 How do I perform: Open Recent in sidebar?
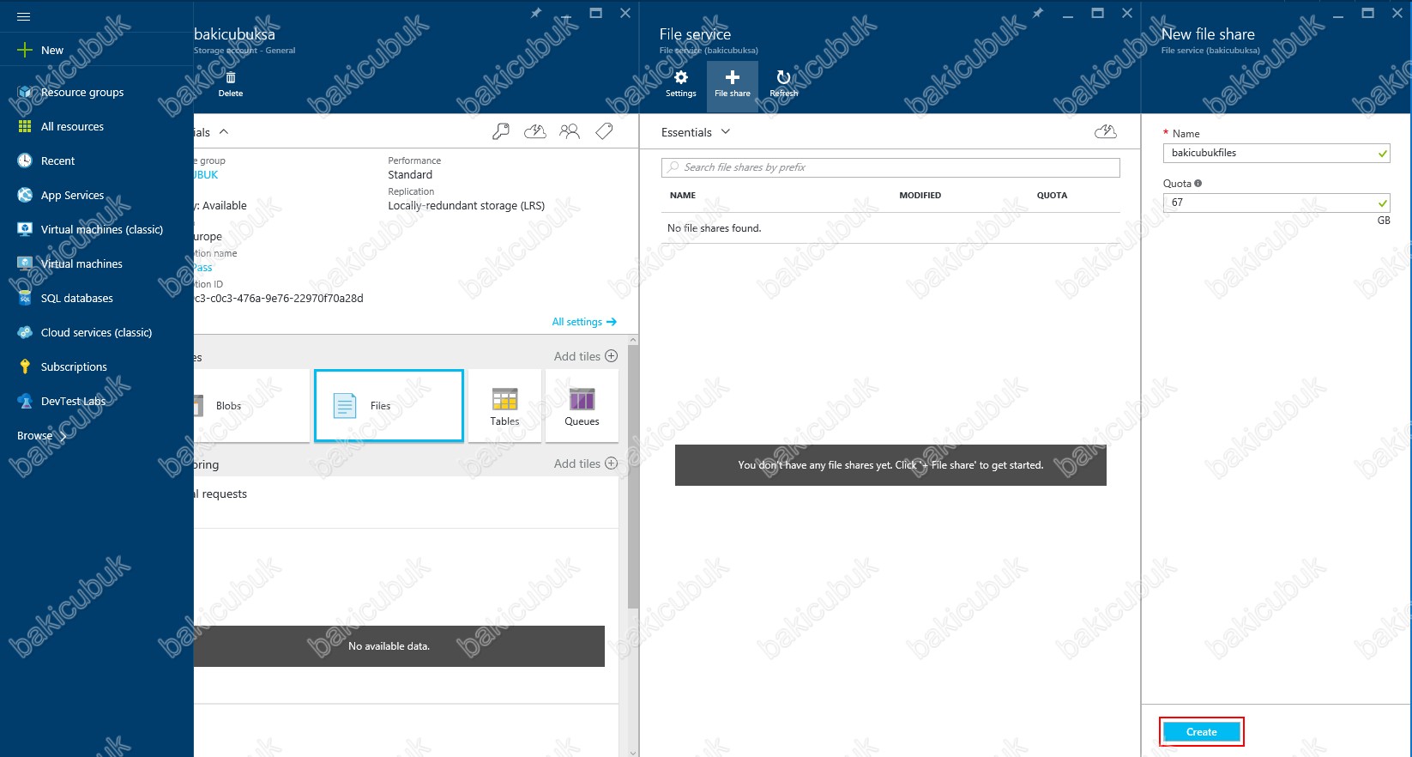57,160
